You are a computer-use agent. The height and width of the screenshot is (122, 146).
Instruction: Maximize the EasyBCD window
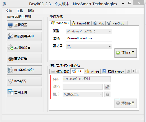tap(130, 3)
